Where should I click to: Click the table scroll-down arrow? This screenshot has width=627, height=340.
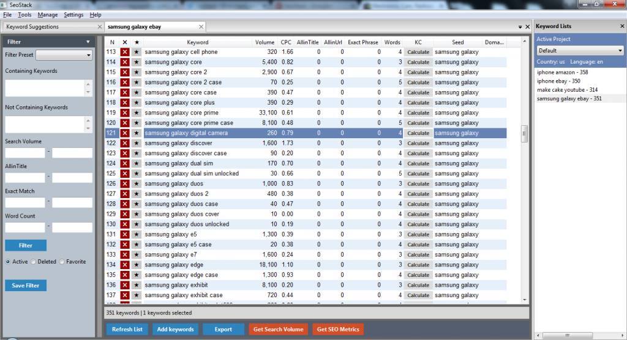[524, 300]
